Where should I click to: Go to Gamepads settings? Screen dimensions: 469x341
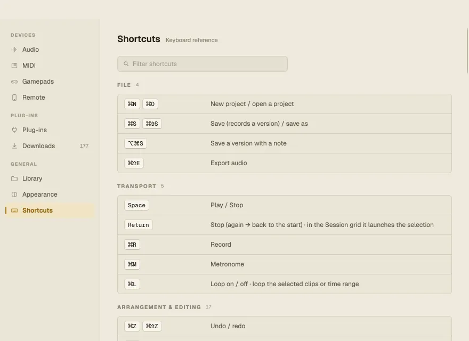[x=50, y=82]
